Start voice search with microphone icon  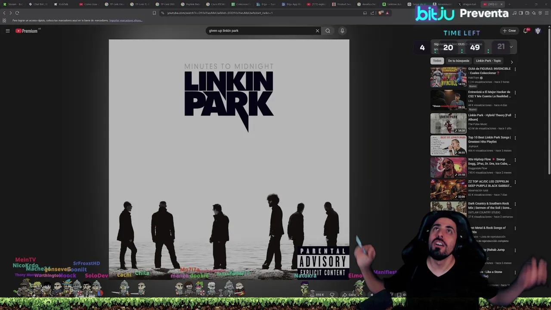click(x=342, y=31)
